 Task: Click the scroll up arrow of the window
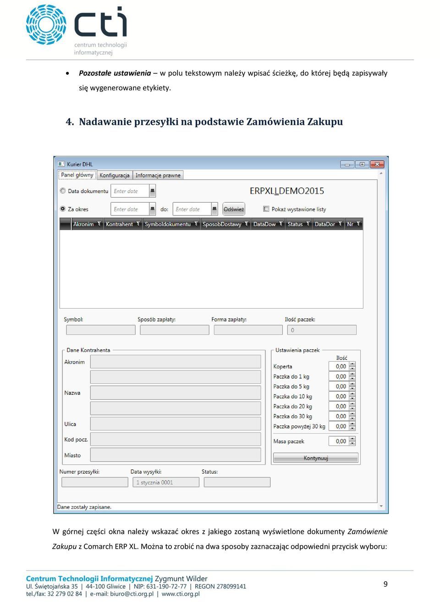pyautogui.click(x=381, y=174)
